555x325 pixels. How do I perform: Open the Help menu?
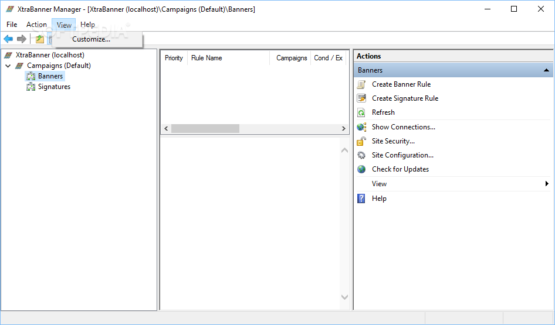pos(87,25)
